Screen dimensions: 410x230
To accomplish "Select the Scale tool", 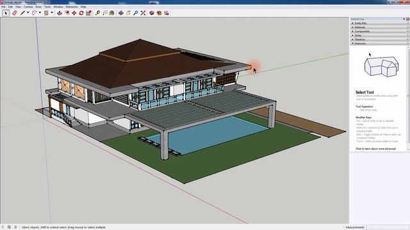I will click(x=88, y=13).
